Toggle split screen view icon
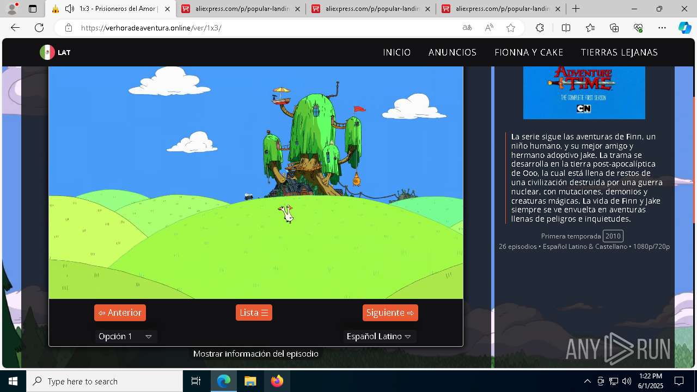The height and width of the screenshot is (392, 697). 566,28
